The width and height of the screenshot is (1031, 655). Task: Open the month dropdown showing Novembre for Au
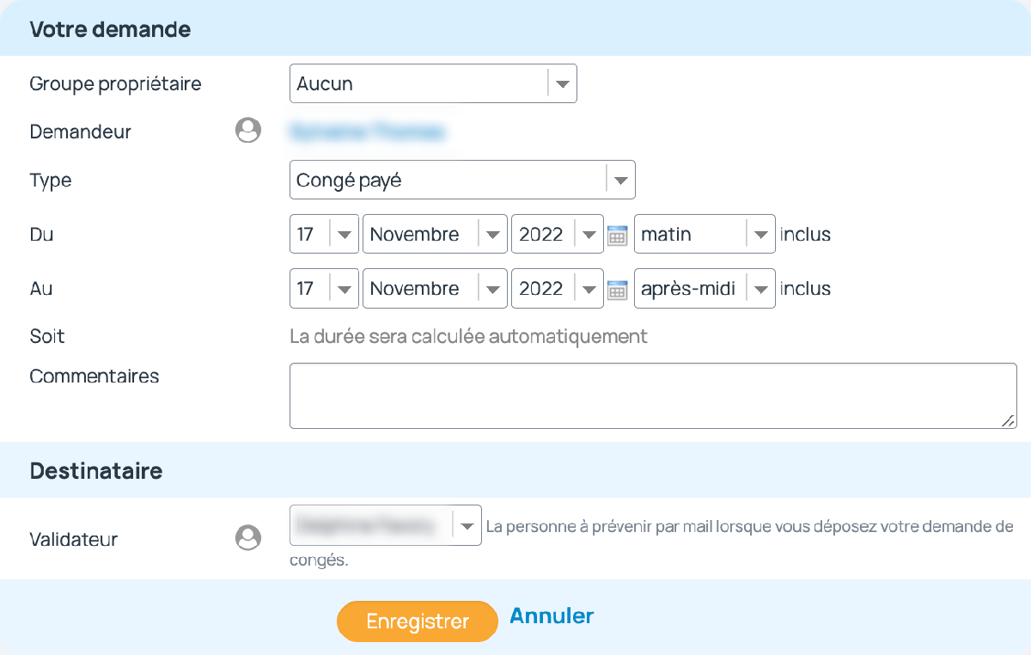click(492, 288)
